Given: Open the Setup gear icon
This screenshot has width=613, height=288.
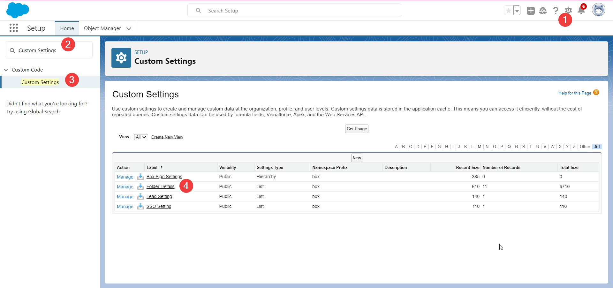Looking at the screenshot, I should tap(568, 11).
